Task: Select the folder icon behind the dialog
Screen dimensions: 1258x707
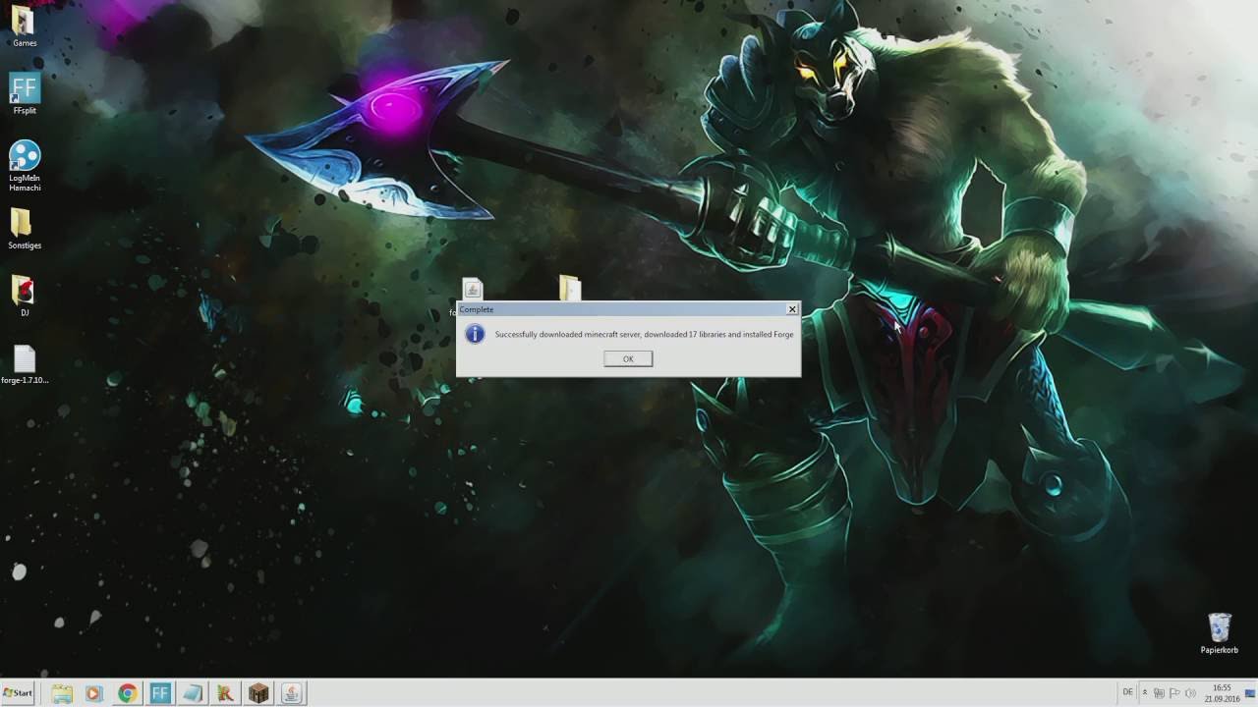Action: 569,288
